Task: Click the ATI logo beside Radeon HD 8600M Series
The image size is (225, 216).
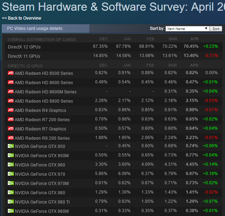Action: pyautogui.click(x=11, y=92)
